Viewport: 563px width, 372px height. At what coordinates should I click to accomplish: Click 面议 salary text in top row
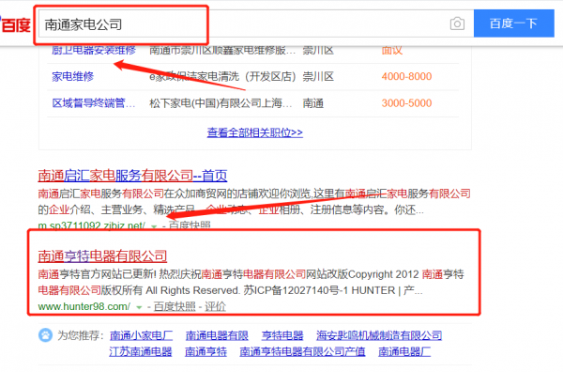point(391,51)
